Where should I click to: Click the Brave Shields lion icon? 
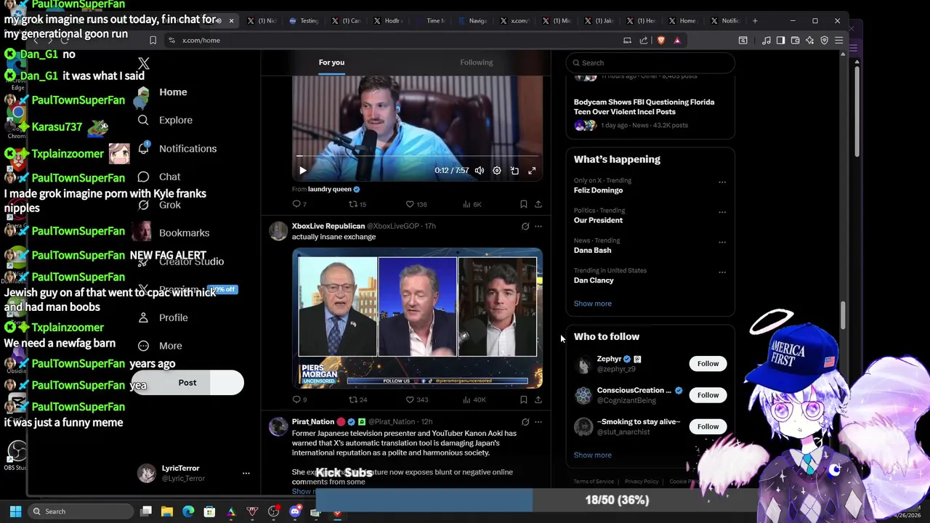pos(660,40)
